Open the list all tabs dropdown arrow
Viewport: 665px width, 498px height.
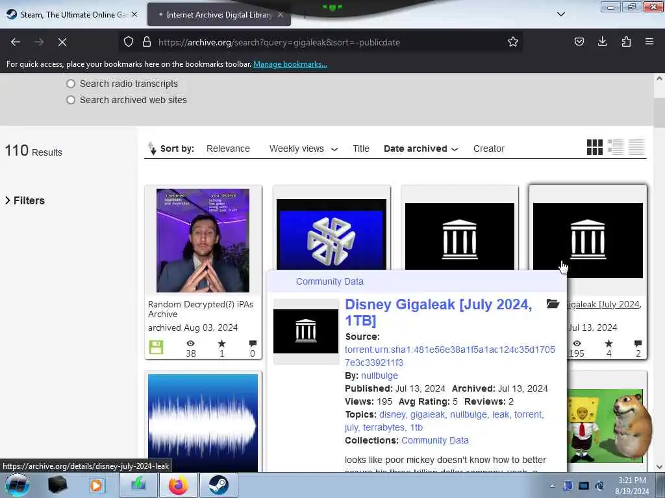click(x=560, y=14)
